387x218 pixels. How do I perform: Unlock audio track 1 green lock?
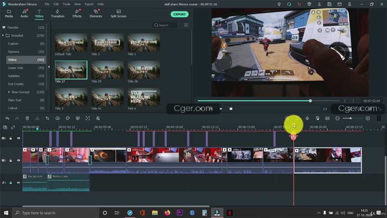click(11, 183)
